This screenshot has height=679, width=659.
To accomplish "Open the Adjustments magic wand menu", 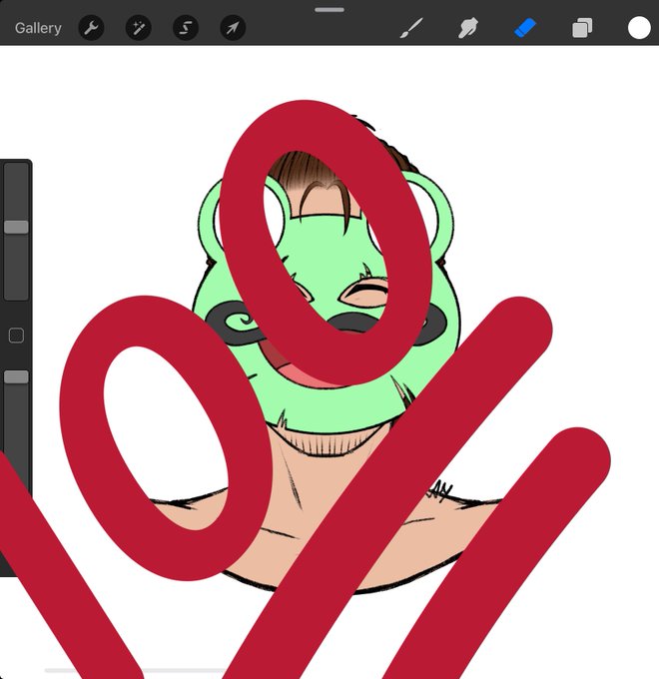I will 138,28.
